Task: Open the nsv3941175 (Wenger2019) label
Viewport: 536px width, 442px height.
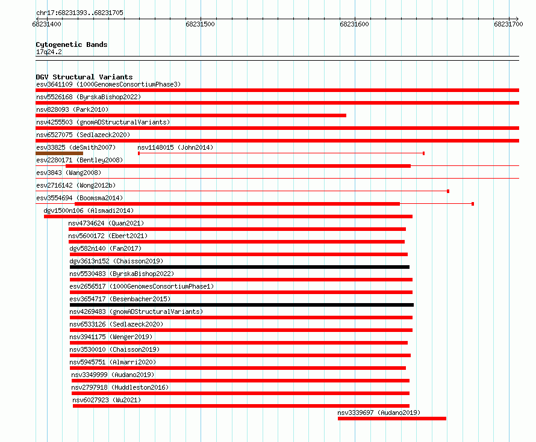Action: [111, 337]
